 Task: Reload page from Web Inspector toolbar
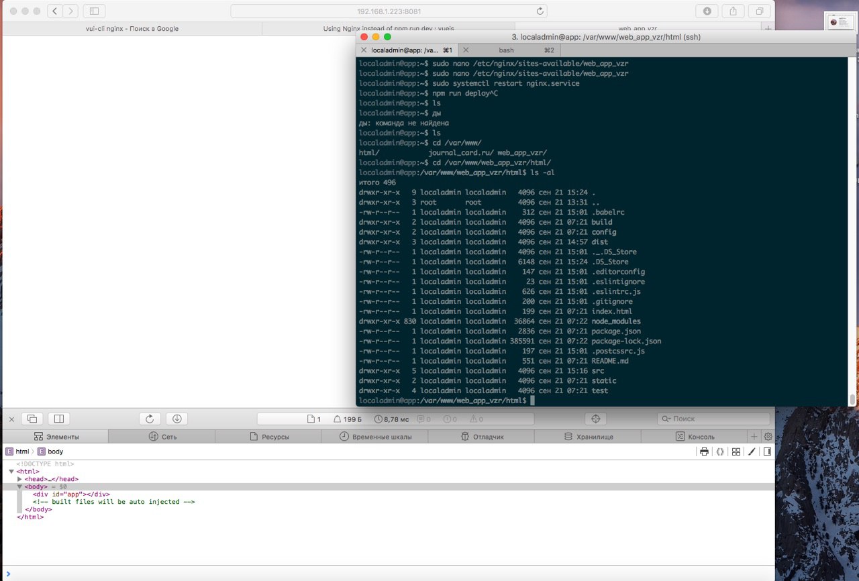click(150, 419)
